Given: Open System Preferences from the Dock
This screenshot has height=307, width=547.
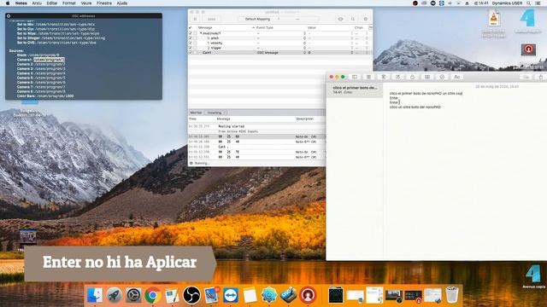Looking at the screenshot, I should [133, 295].
